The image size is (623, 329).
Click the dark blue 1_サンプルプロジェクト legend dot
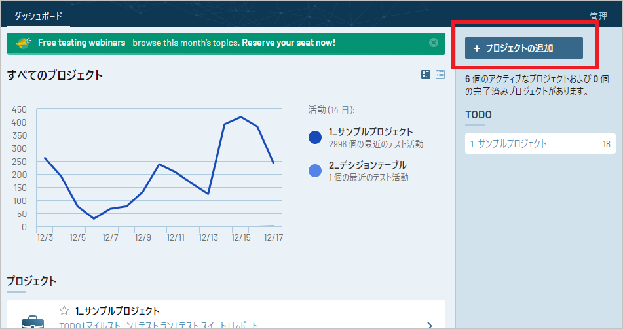315,137
